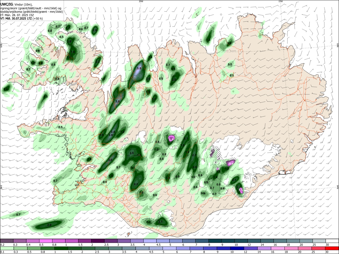Select the 2.2 precipitation label on the map
Image resolution: width=339 pixels, height=254 pixels.
[x=97, y=62]
